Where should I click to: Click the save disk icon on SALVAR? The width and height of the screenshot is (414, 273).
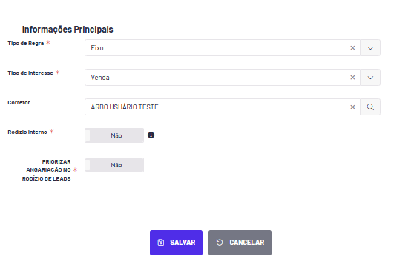coord(161,243)
